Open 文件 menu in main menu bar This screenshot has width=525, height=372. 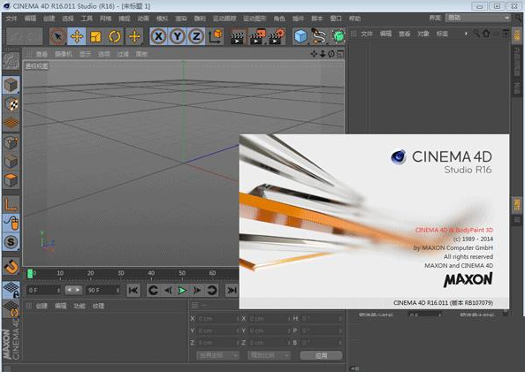click(x=11, y=19)
